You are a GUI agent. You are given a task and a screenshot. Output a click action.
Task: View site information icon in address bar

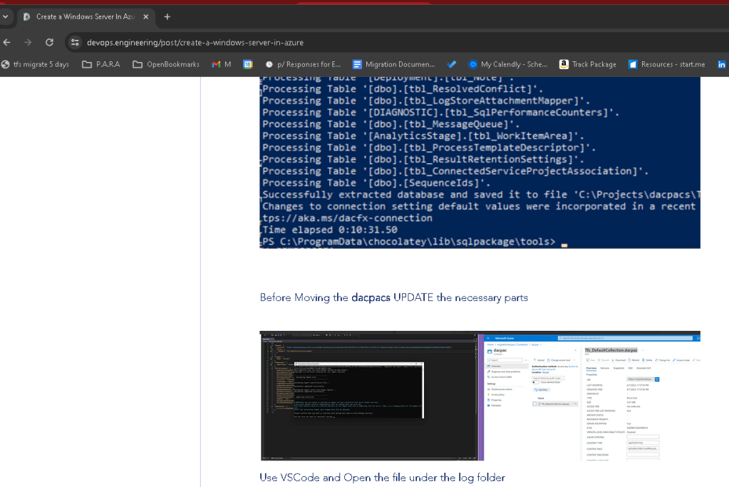tap(75, 42)
